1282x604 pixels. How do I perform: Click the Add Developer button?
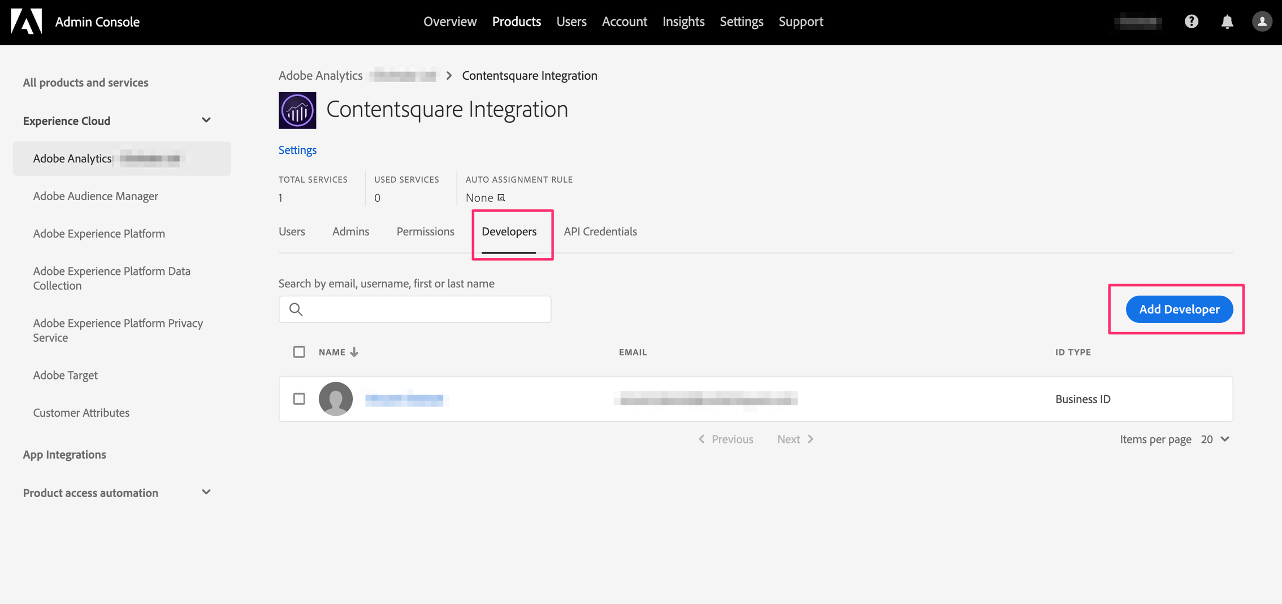1179,309
